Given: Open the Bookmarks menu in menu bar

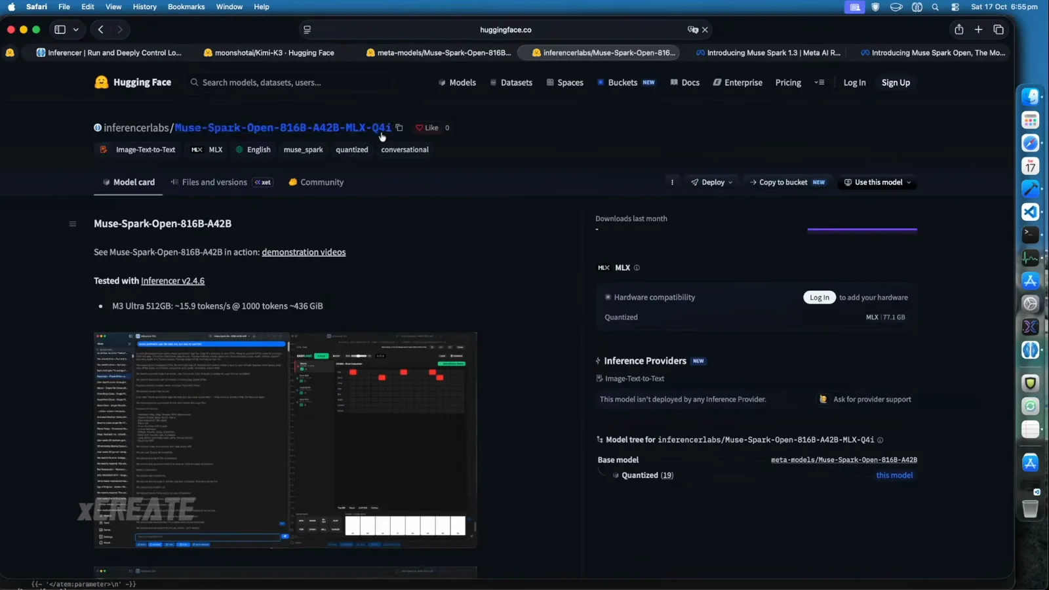Looking at the screenshot, I should [186, 7].
